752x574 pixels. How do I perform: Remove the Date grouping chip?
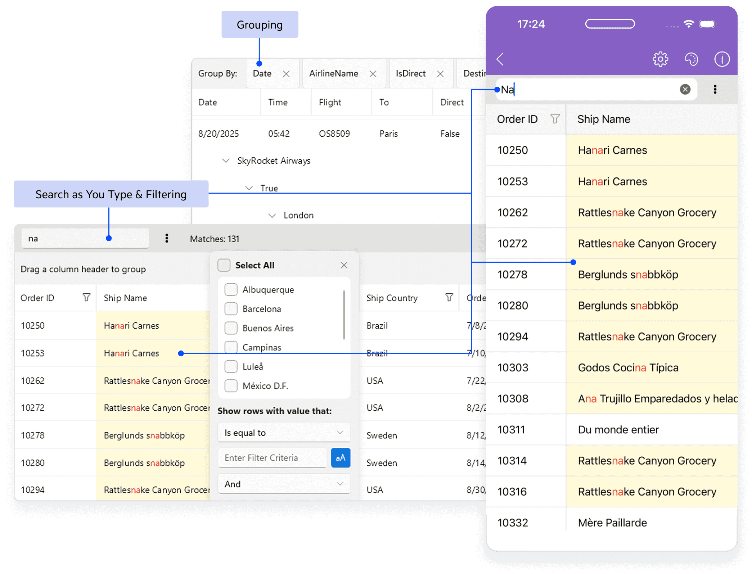287,73
